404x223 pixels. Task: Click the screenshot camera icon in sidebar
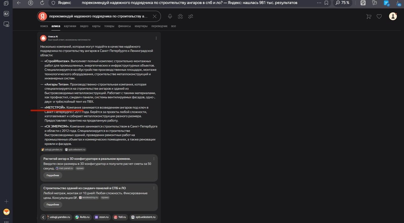click(6, 24)
